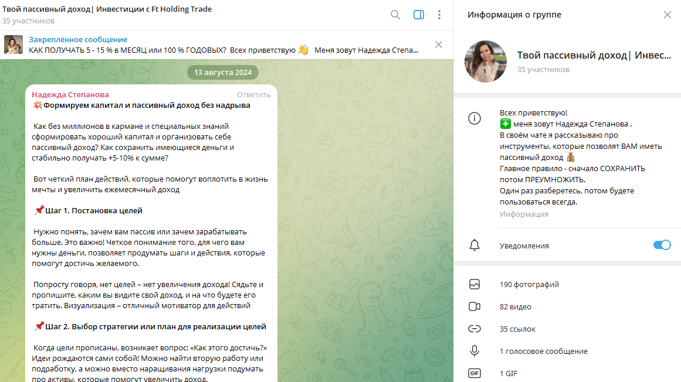This screenshot has width=681, height=382.
Task: Toggle the notifications switch
Action: [662, 245]
